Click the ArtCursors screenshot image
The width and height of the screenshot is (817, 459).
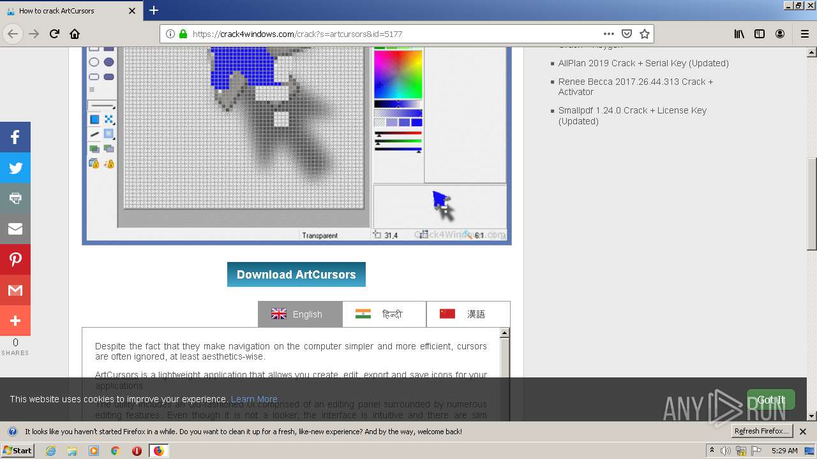(297, 146)
